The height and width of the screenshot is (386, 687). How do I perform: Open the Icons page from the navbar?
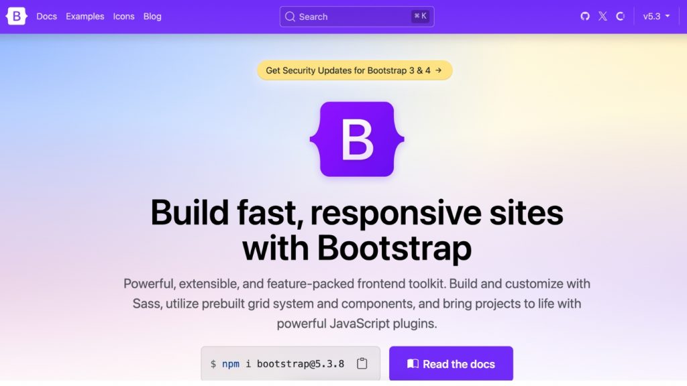pos(123,16)
